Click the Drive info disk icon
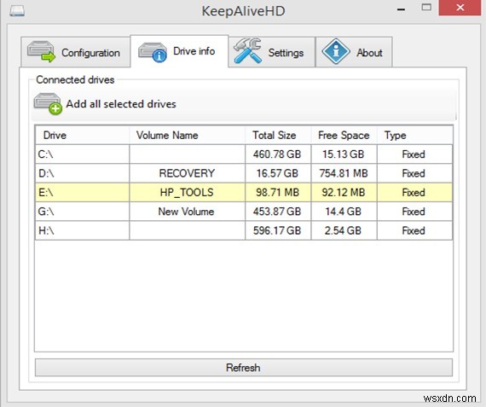 (153, 52)
